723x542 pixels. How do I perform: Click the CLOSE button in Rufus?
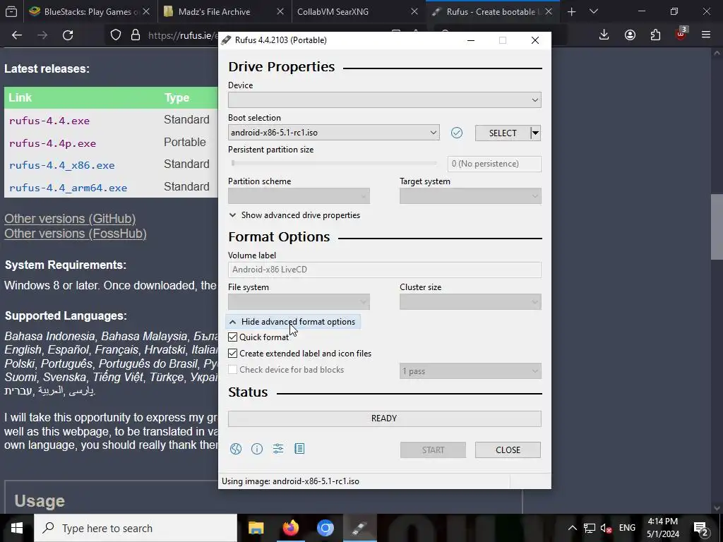point(508,450)
